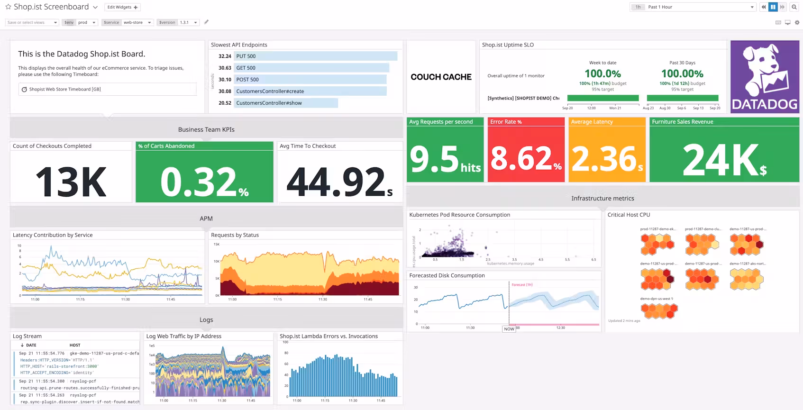Click the COUCH CACHE widget
This screenshot has height=410, width=803.
pos(441,77)
